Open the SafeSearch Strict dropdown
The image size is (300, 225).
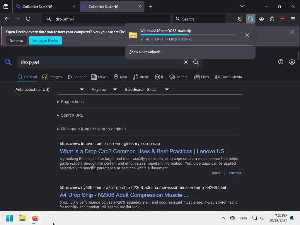pyautogui.click(x=146, y=90)
